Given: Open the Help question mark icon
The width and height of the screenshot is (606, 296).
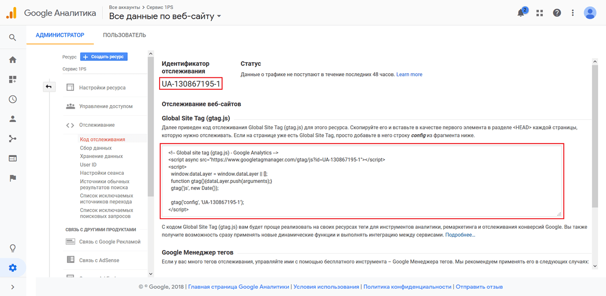Looking at the screenshot, I should pyautogui.click(x=557, y=13).
